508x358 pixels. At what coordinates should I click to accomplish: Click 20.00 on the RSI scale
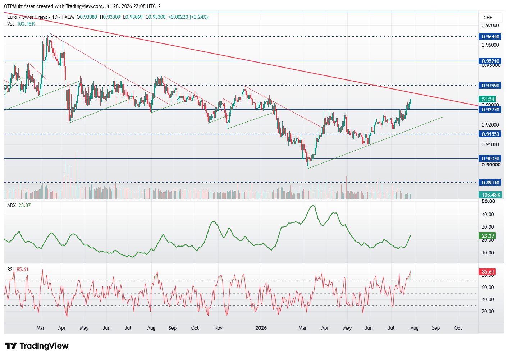coord(488,311)
